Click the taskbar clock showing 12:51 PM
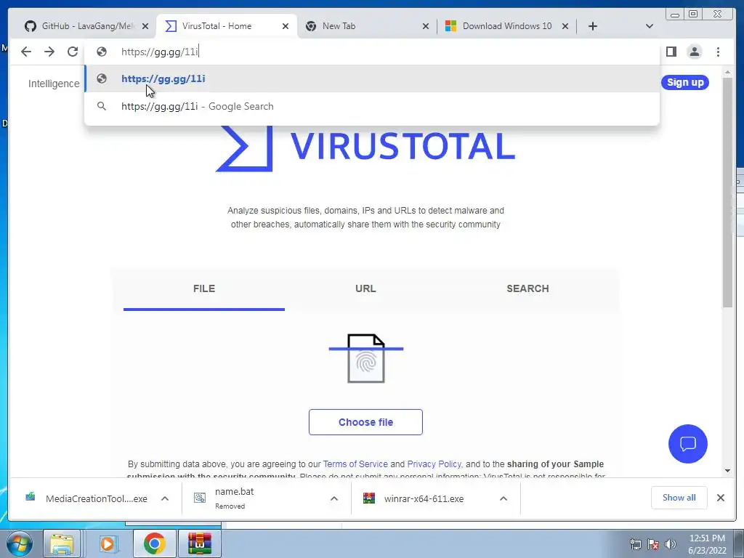 [707, 544]
